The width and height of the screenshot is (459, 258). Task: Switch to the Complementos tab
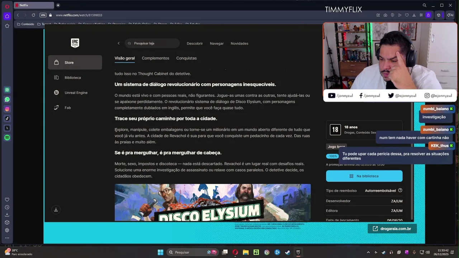coord(155,58)
